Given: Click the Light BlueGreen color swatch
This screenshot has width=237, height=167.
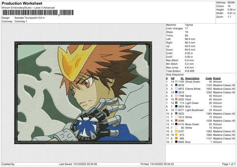Looking at the screenshot, I should point(176,110).
